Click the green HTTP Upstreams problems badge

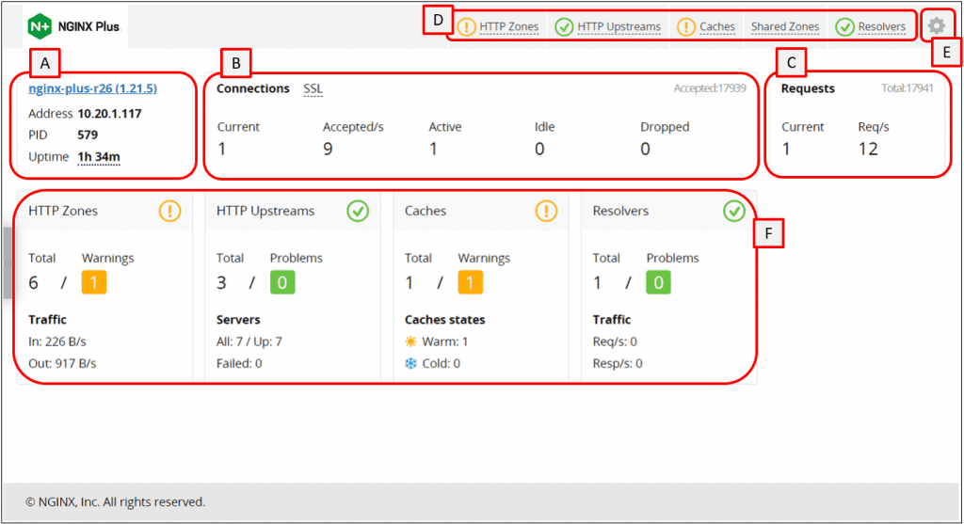(x=282, y=282)
